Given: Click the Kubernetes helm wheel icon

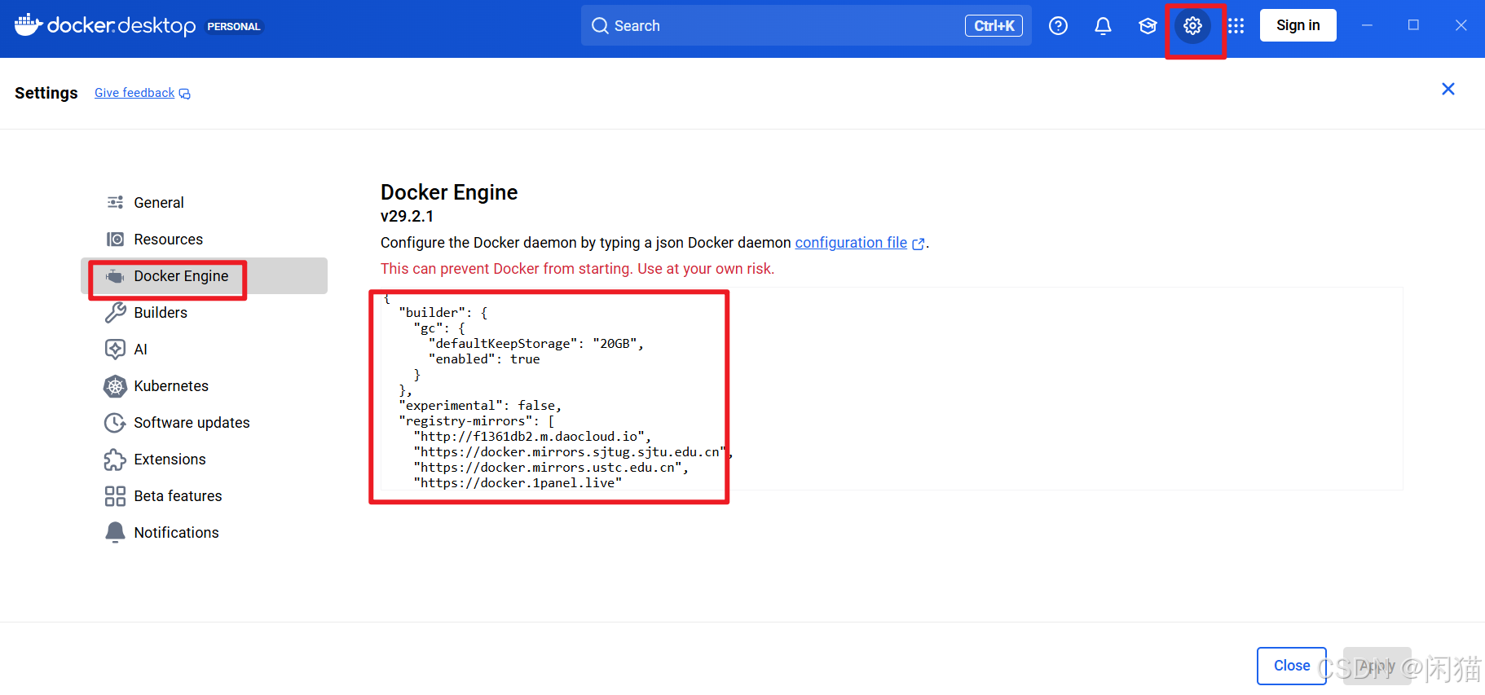Looking at the screenshot, I should point(115,386).
